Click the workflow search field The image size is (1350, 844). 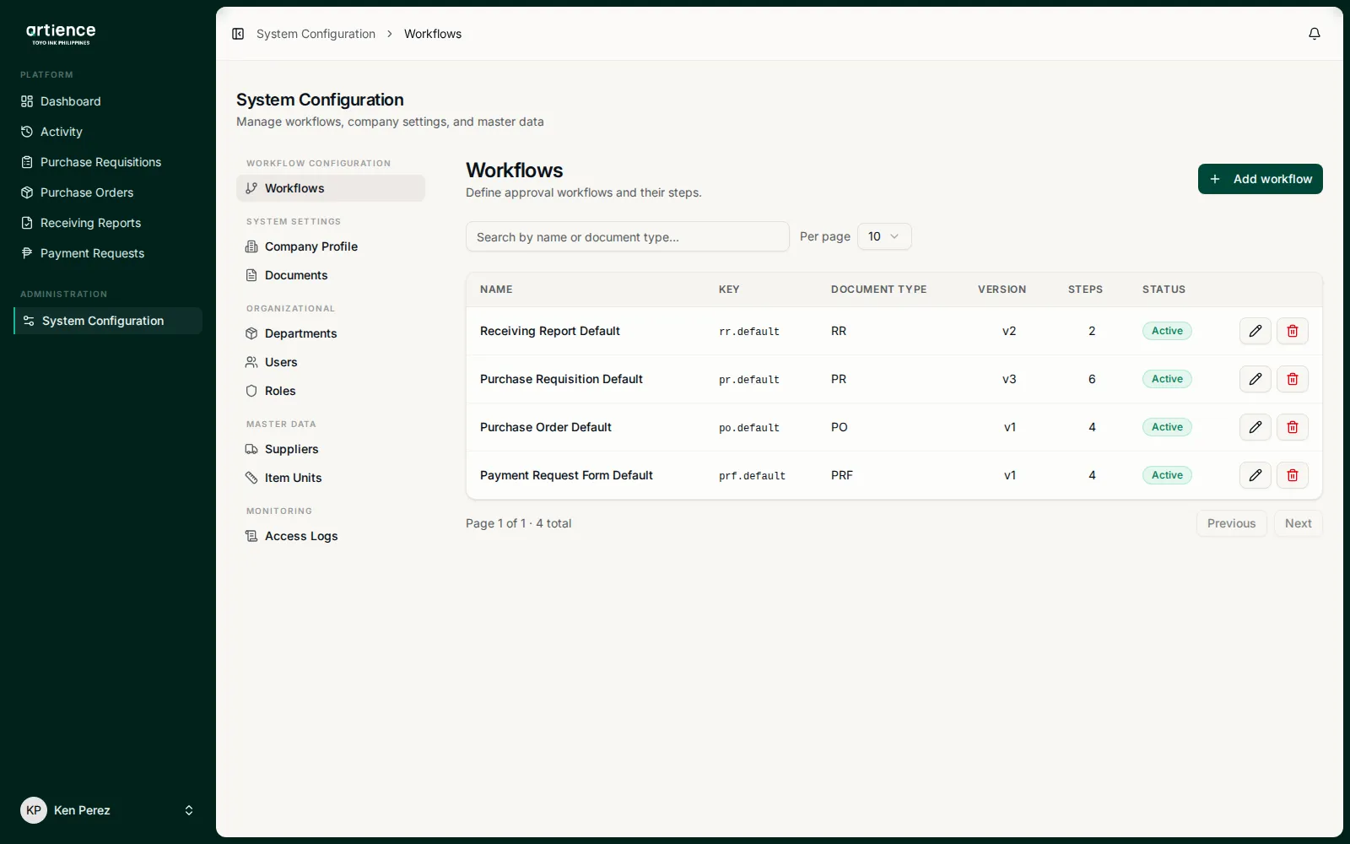pos(628,236)
